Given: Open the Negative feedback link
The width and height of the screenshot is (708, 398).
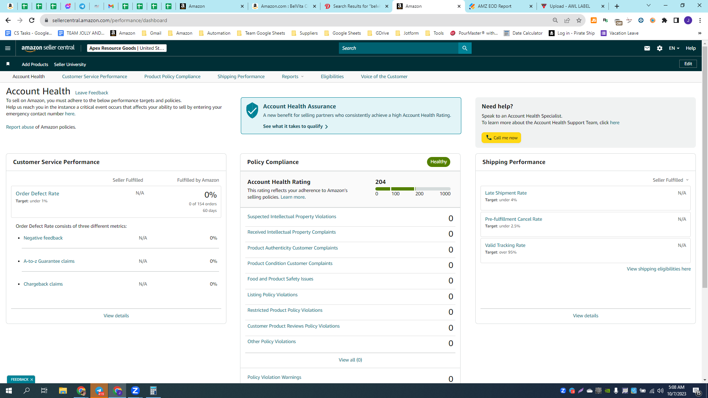Looking at the screenshot, I should 43,238.
